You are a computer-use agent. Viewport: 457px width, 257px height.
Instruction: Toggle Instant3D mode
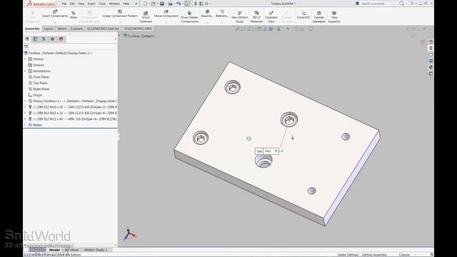pos(303,15)
